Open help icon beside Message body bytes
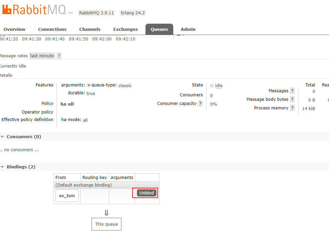 (292, 99)
